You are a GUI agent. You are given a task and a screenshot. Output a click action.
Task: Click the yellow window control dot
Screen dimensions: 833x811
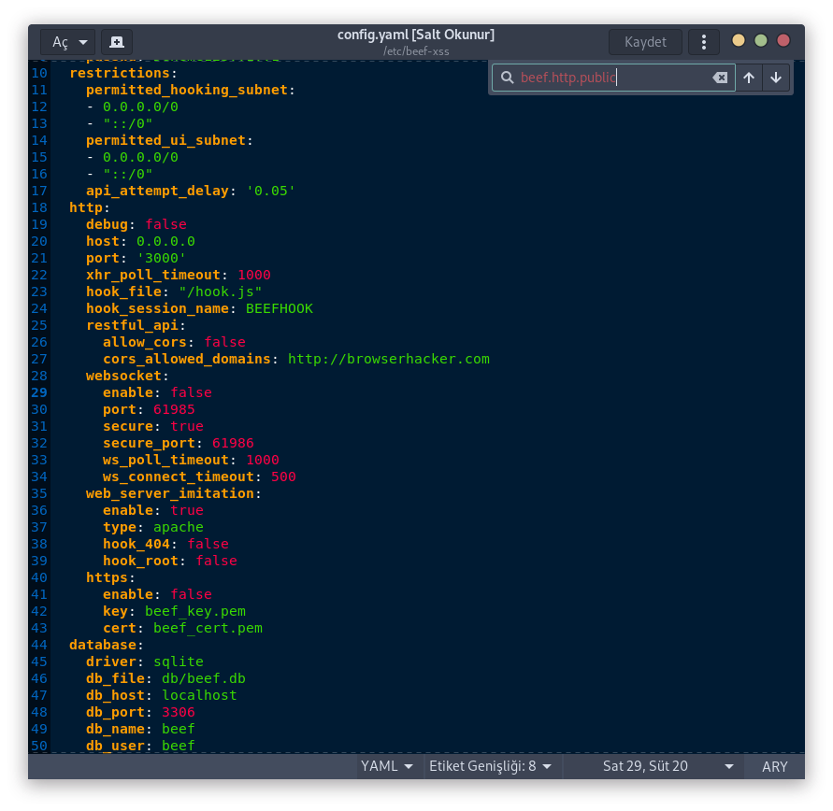[x=737, y=42]
